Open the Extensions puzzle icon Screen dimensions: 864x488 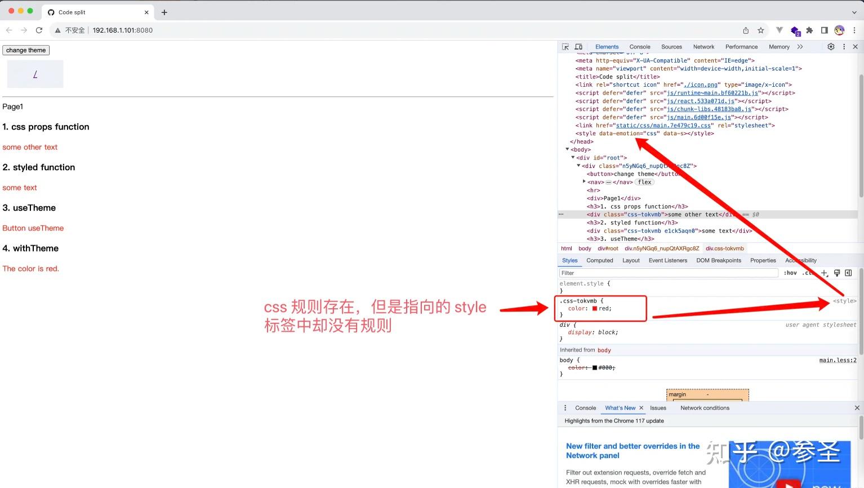click(x=809, y=30)
